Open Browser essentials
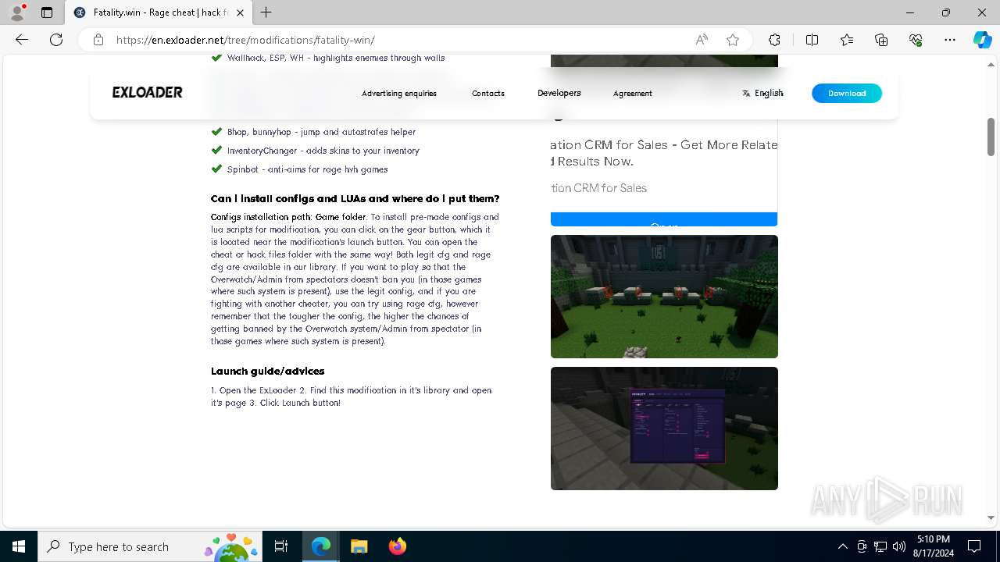Screen dimensions: 1000x562 click(x=916, y=40)
